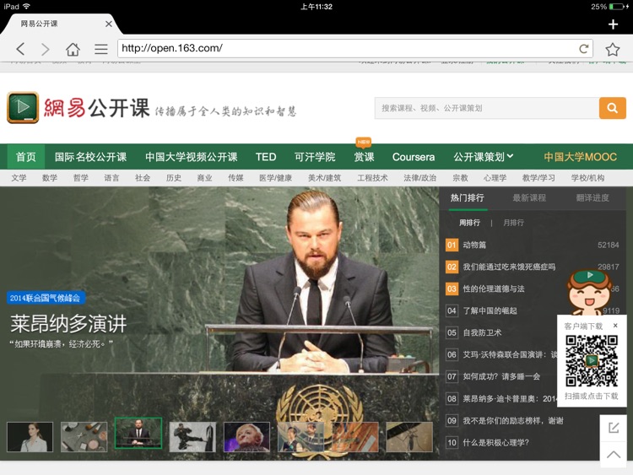
Task: Select the 哲学 category
Action: click(81, 178)
